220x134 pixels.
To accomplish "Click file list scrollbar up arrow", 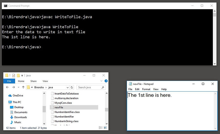I will [107, 93].
